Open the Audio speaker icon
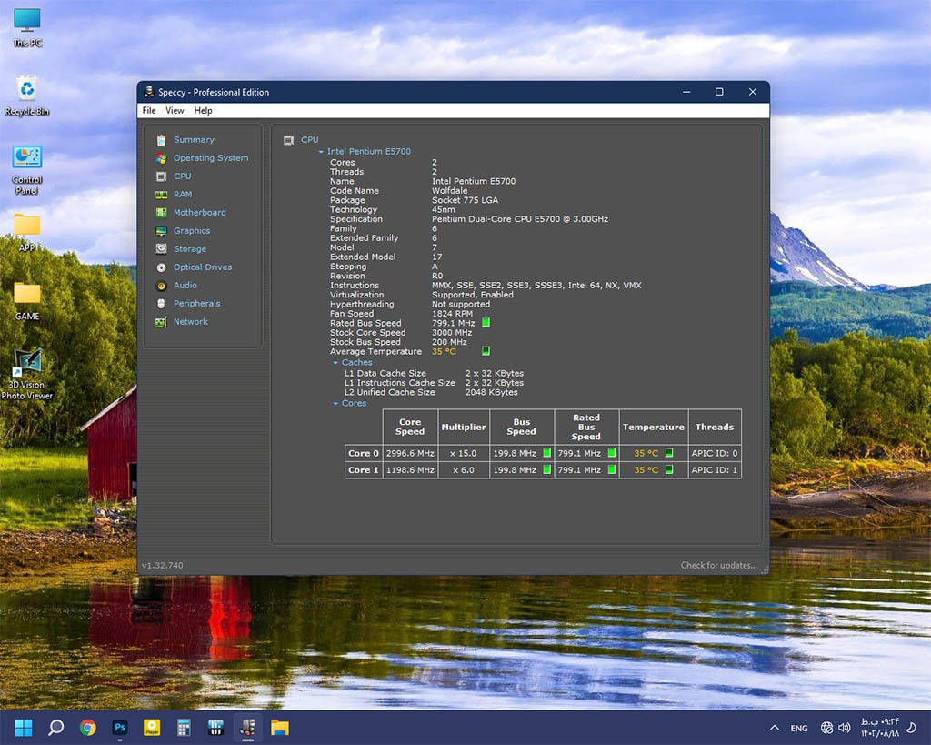 [161, 286]
